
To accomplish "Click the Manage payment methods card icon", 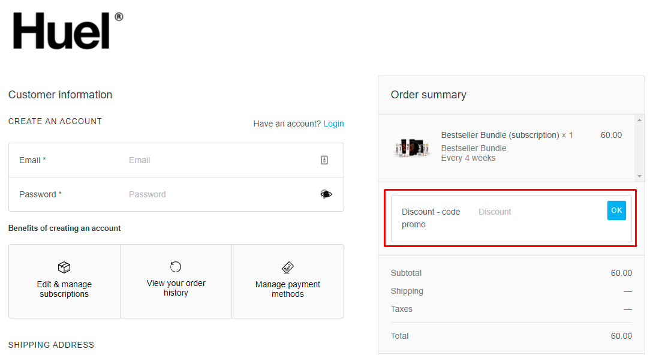I will [288, 267].
